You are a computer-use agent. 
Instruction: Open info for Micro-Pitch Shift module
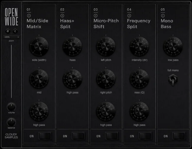(x=96, y=16)
